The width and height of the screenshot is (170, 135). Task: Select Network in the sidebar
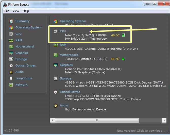tap(21, 85)
